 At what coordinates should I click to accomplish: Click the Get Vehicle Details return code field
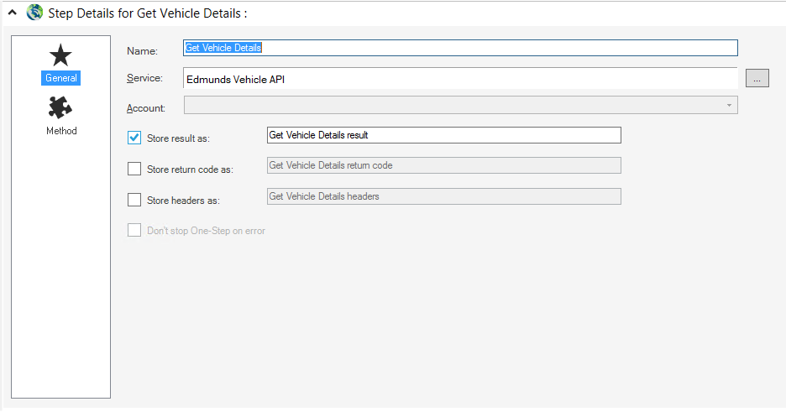[x=443, y=165]
